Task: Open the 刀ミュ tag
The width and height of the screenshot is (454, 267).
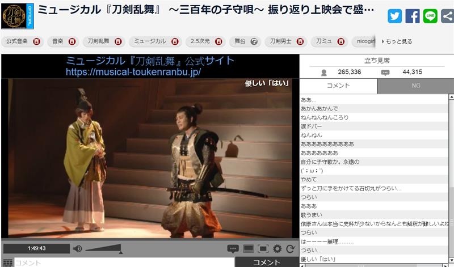Action: [x=323, y=41]
